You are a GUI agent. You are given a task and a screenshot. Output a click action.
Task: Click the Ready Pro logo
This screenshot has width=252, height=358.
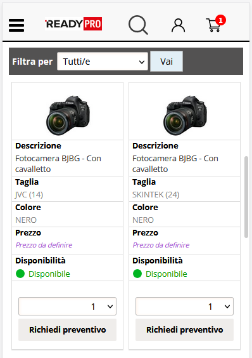tap(73, 23)
